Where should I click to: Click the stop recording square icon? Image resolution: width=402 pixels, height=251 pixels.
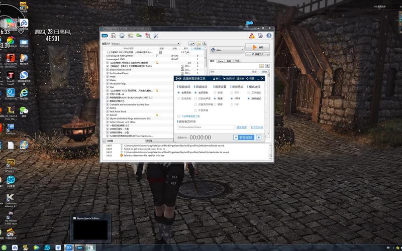[x=259, y=137]
